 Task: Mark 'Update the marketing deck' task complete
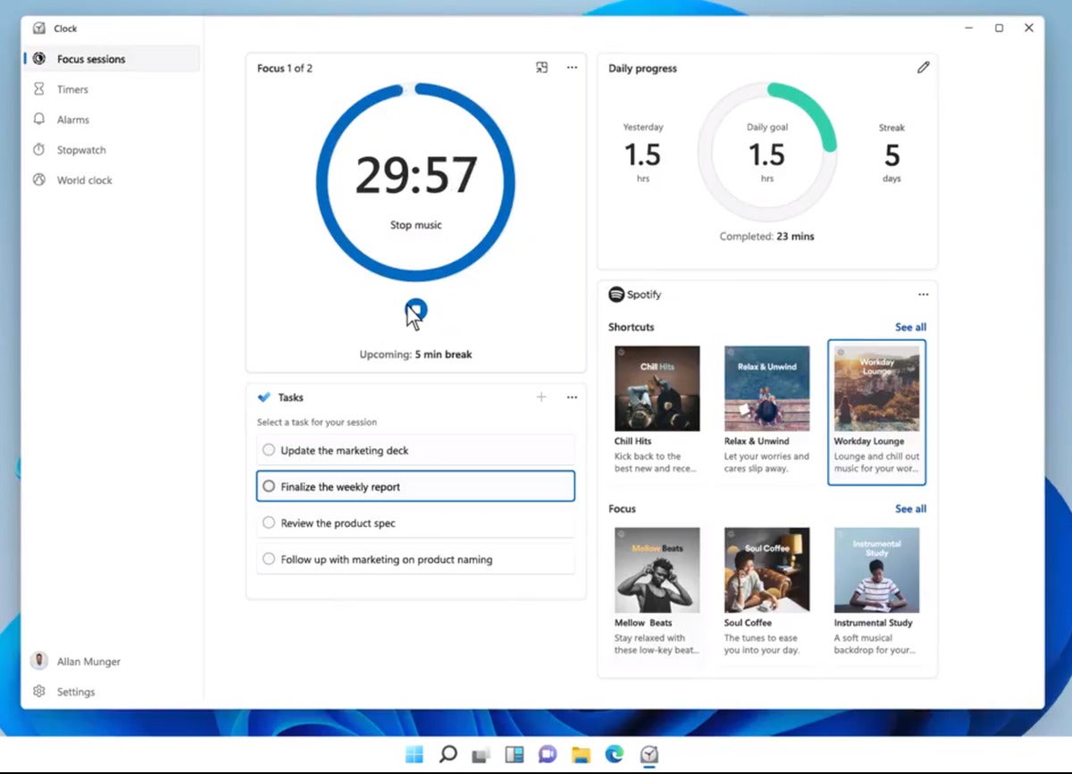pos(269,451)
